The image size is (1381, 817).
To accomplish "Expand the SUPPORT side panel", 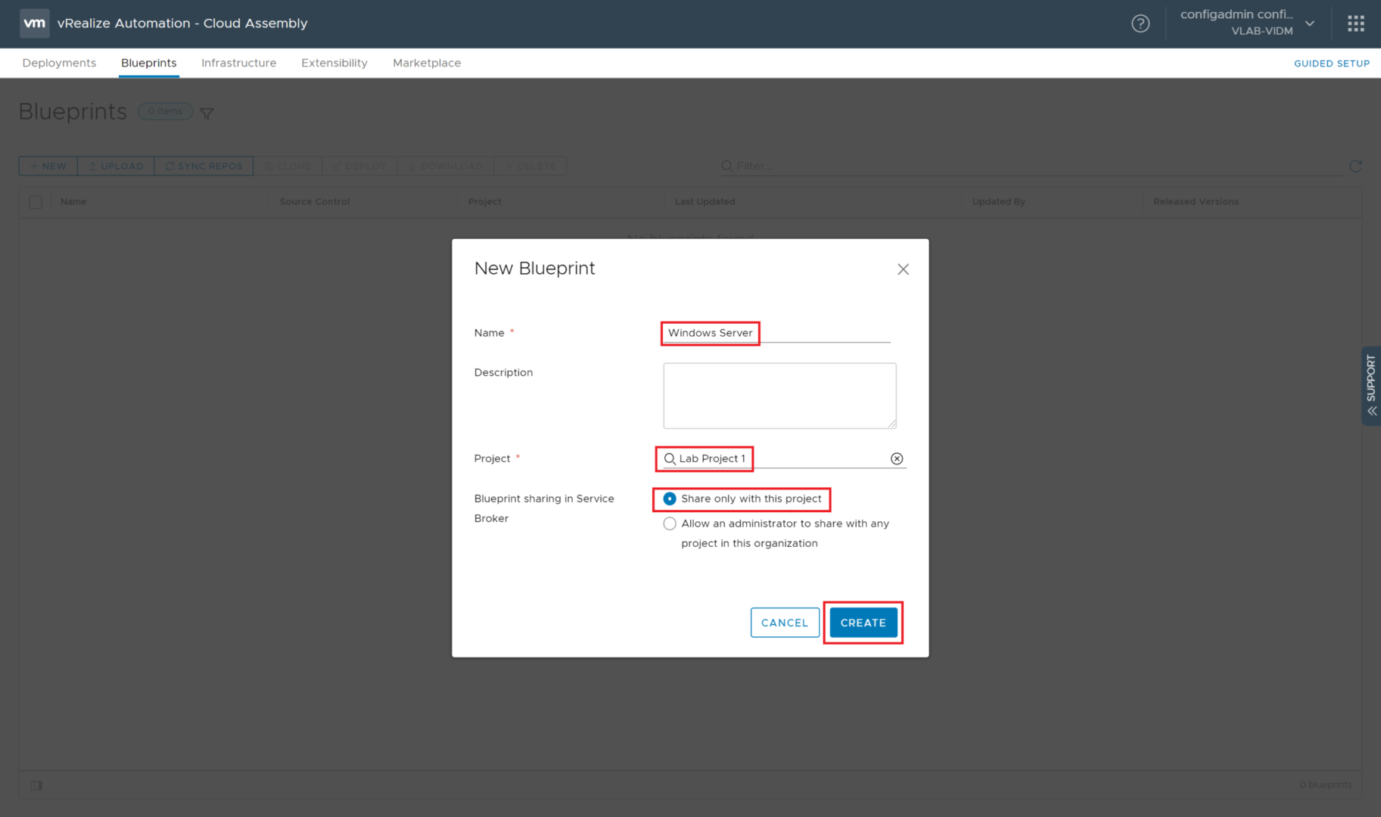I will [x=1370, y=386].
